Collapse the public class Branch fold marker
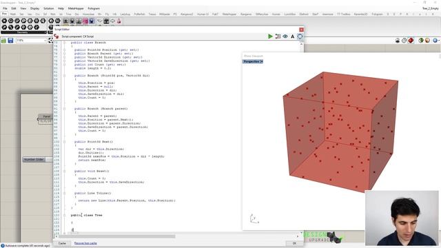The width and height of the screenshot is (441, 248). (x=64, y=43)
